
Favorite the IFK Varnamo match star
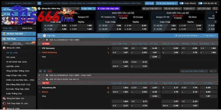(40, 48)
